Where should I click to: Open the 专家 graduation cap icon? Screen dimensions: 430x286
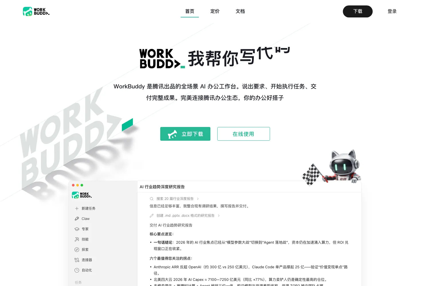click(77, 229)
